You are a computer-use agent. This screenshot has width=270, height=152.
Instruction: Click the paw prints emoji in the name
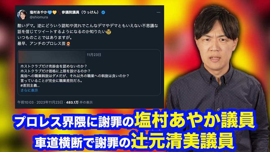tap(59, 12)
